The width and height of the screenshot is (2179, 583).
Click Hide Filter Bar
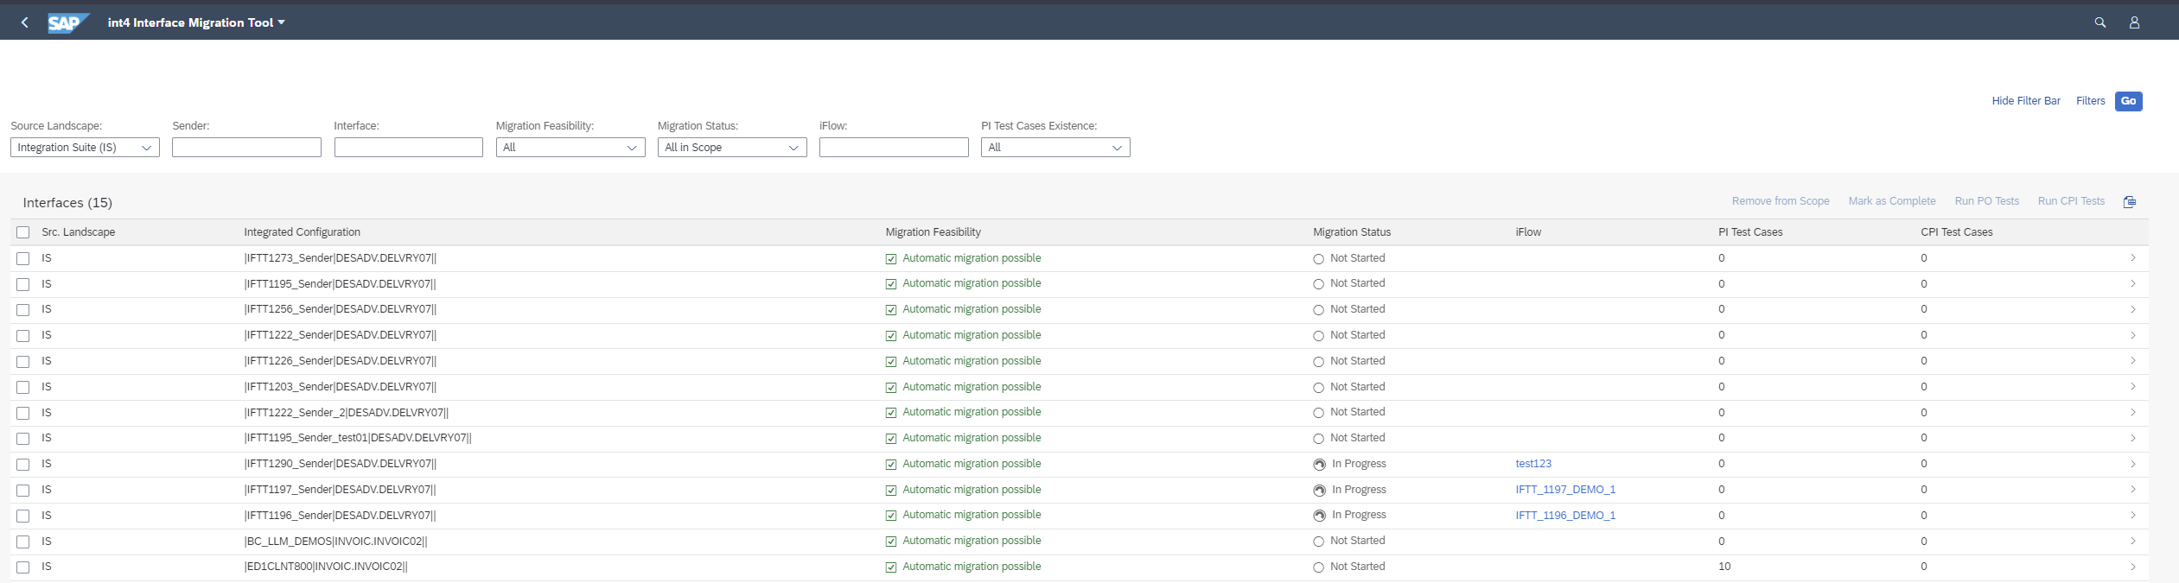coord(2025,101)
